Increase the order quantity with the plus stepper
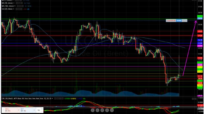Image resolution: width=204 pixels, height=114 pixels. point(42,109)
